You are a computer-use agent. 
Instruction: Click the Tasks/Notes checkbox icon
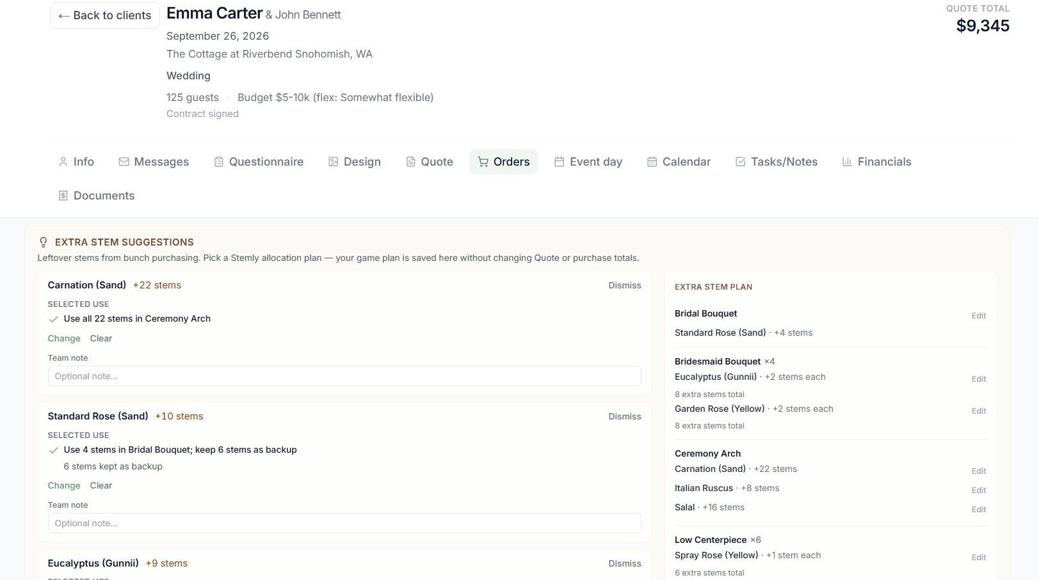[x=741, y=162]
